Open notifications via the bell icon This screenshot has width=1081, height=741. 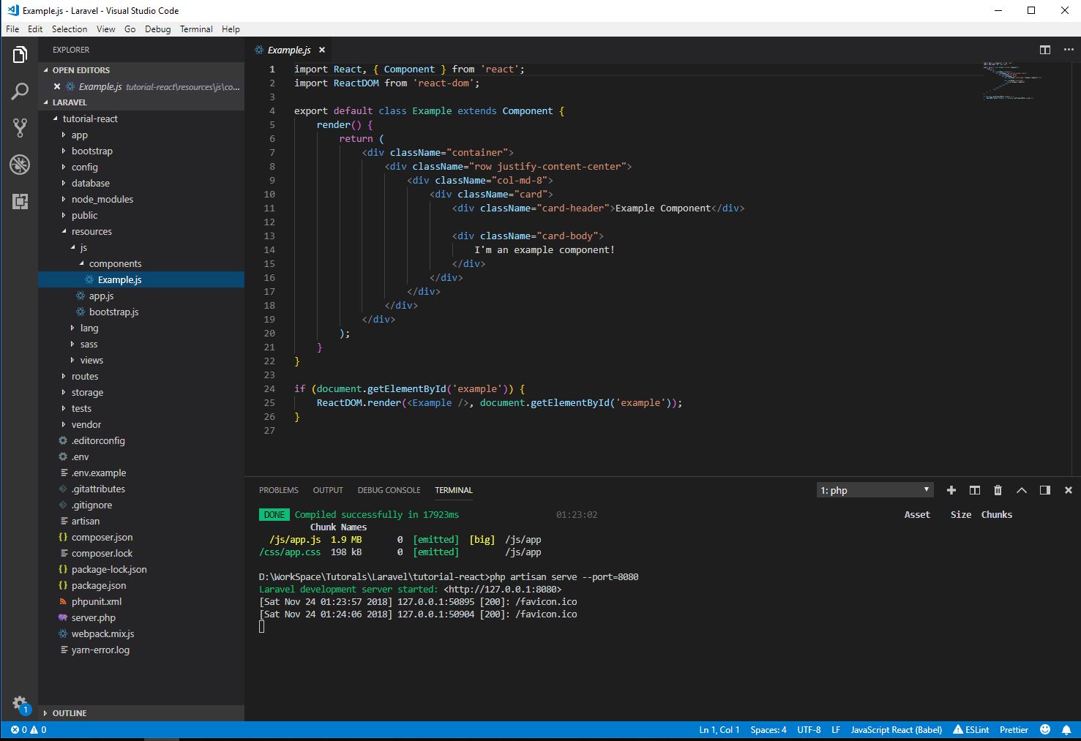[x=1067, y=729]
